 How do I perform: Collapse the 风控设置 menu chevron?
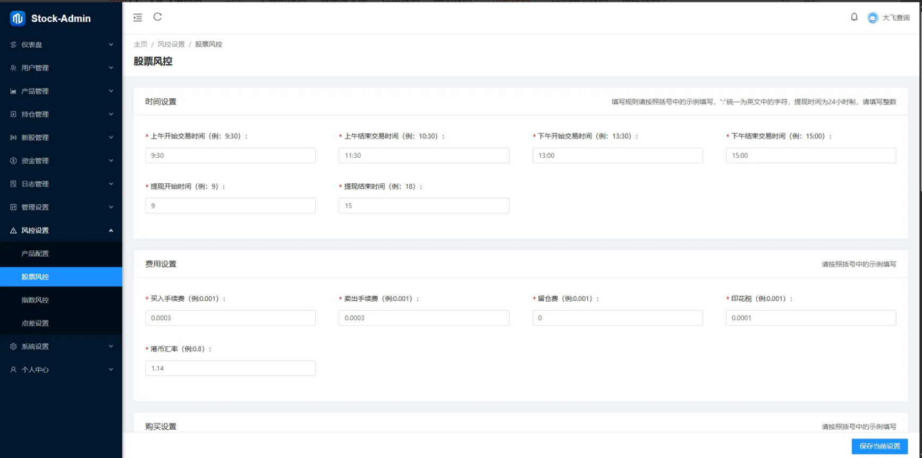[x=111, y=231]
